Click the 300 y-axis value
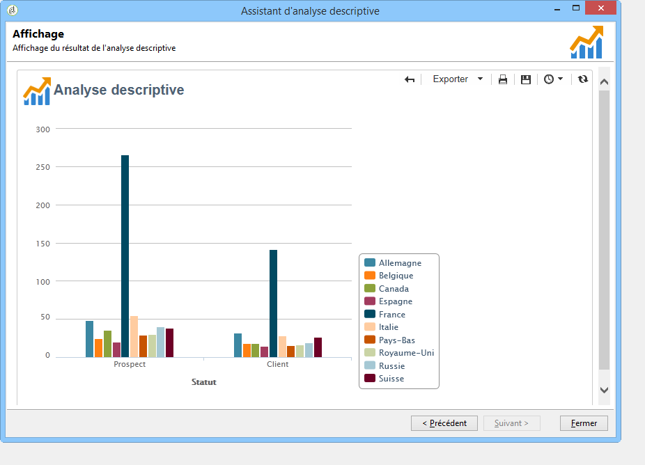Screen dimensions: 645x465 tap(42, 129)
